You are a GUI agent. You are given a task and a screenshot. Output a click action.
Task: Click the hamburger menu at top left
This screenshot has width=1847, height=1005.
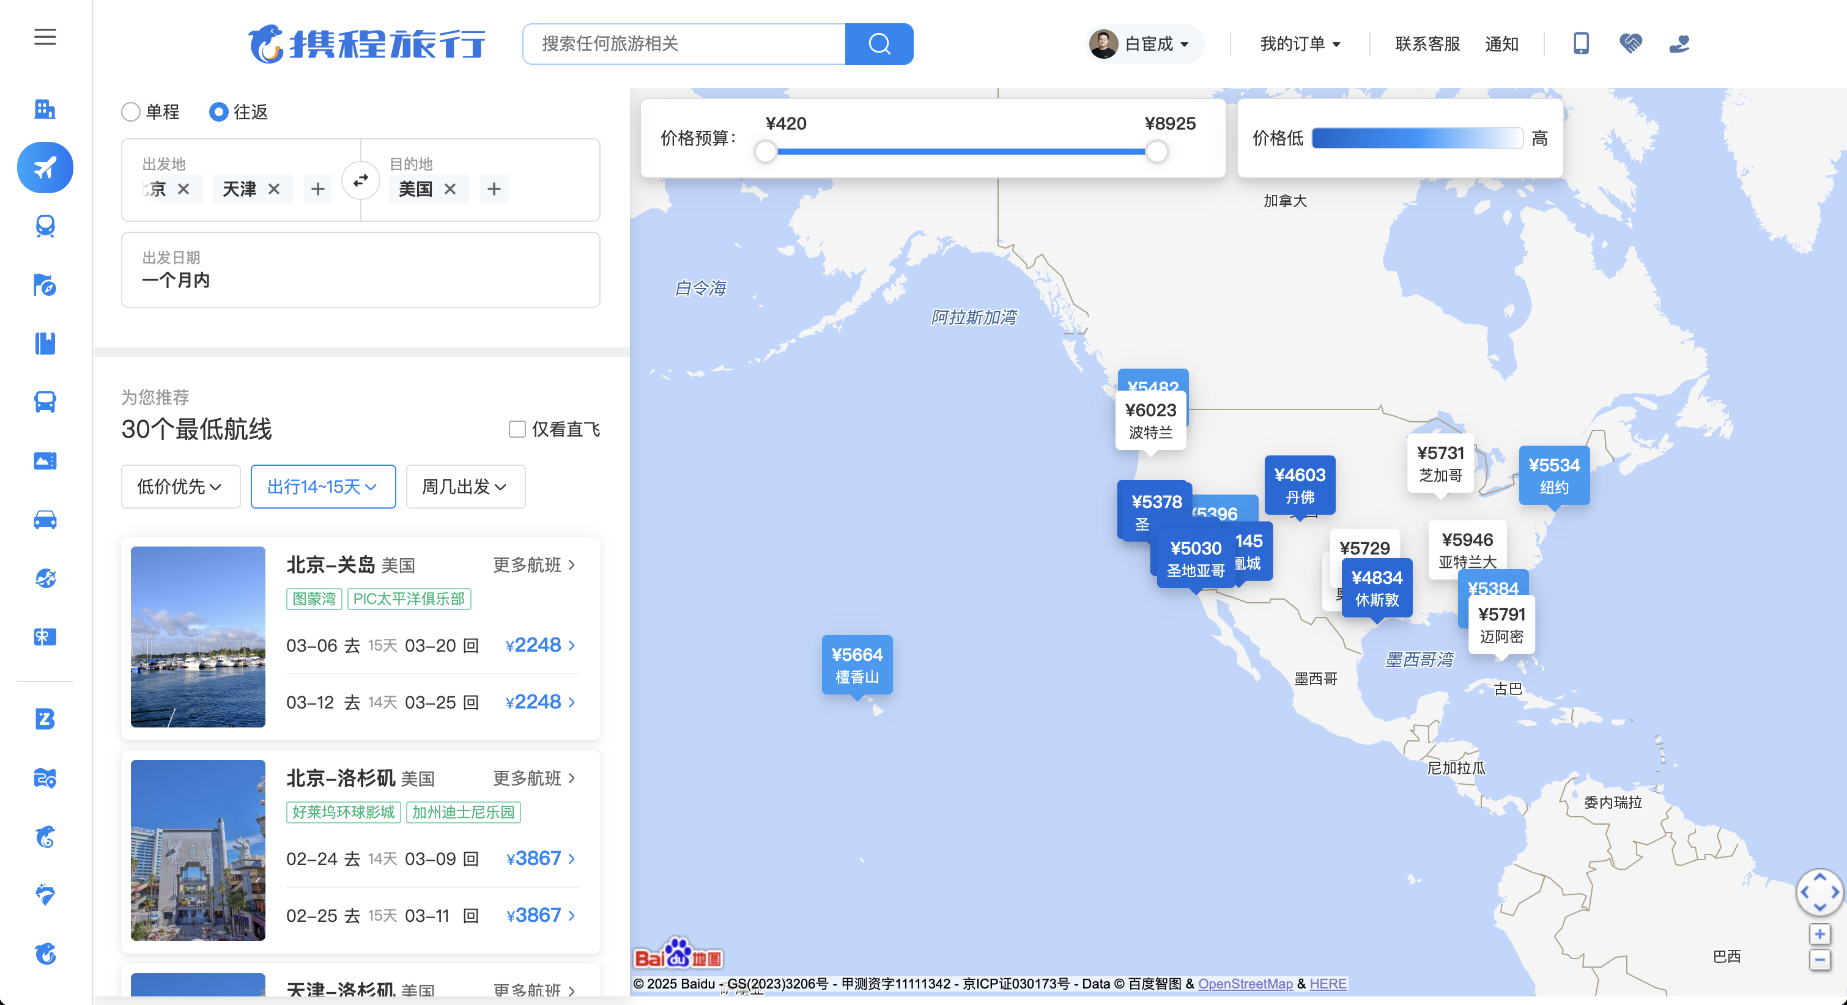pyautogui.click(x=45, y=37)
